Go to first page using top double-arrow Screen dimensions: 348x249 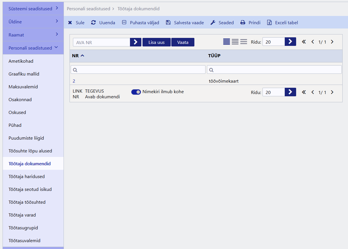coord(304,42)
